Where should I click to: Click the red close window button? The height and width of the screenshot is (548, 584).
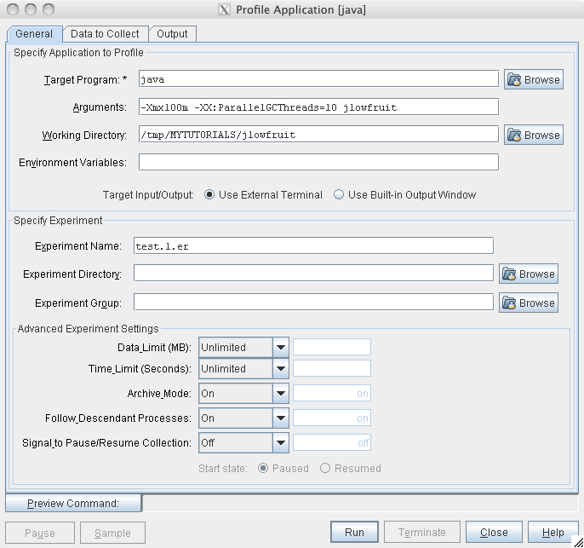[13, 9]
